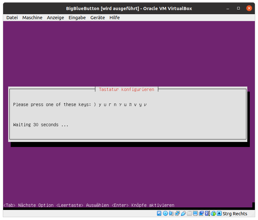Click the video recording status icon
Screen dimensions: 258x220
(201, 213)
